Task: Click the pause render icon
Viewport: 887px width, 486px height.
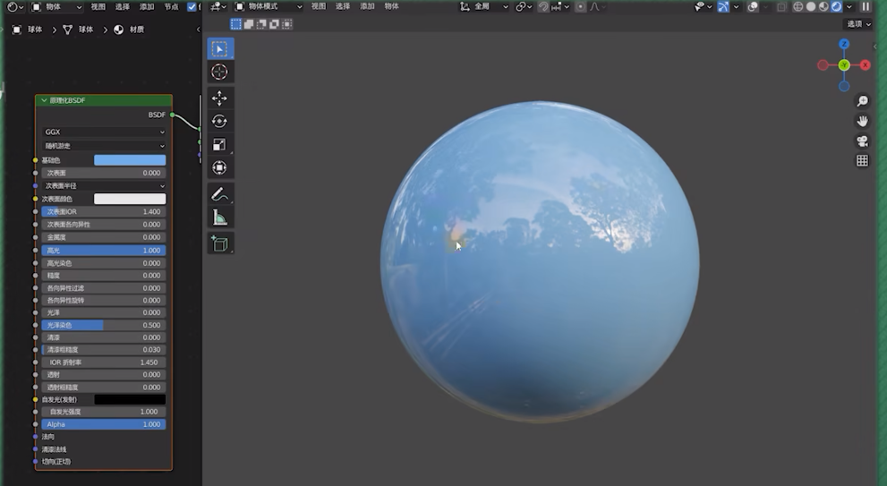Action: 866,7
